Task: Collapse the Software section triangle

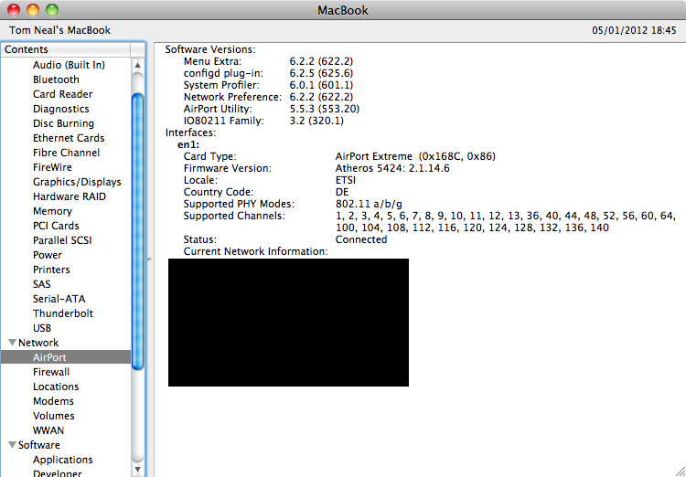Action: tap(12, 445)
